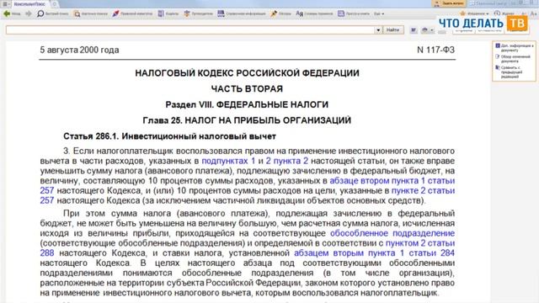This screenshot has width=539, height=303.
Task: Open the Кодексы section
Action: point(168,13)
